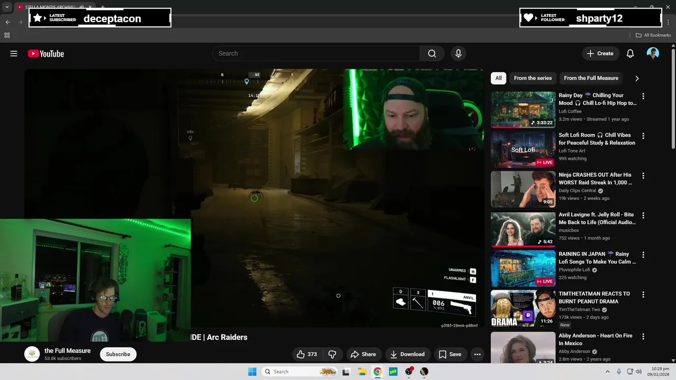Open options for Rainy Day Chilling video
Viewport: 676px width, 380px height.
[x=643, y=96]
